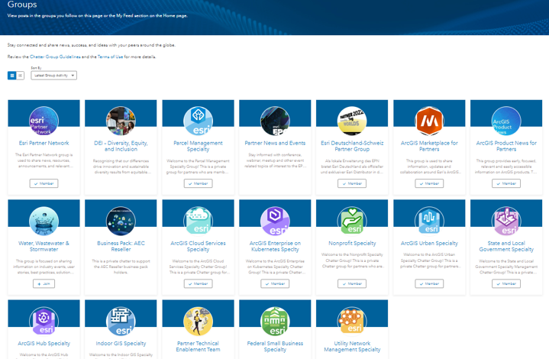
Task: Open Partner Technical Enablement Team icon
Action: pyautogui.click(x=198, y=321)
